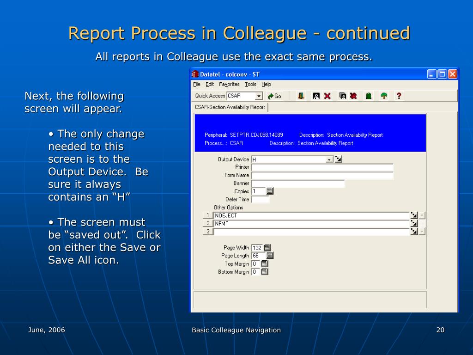Open the Tools menu
This screenshot has height=355, width=473.
[x=250, y=84]
